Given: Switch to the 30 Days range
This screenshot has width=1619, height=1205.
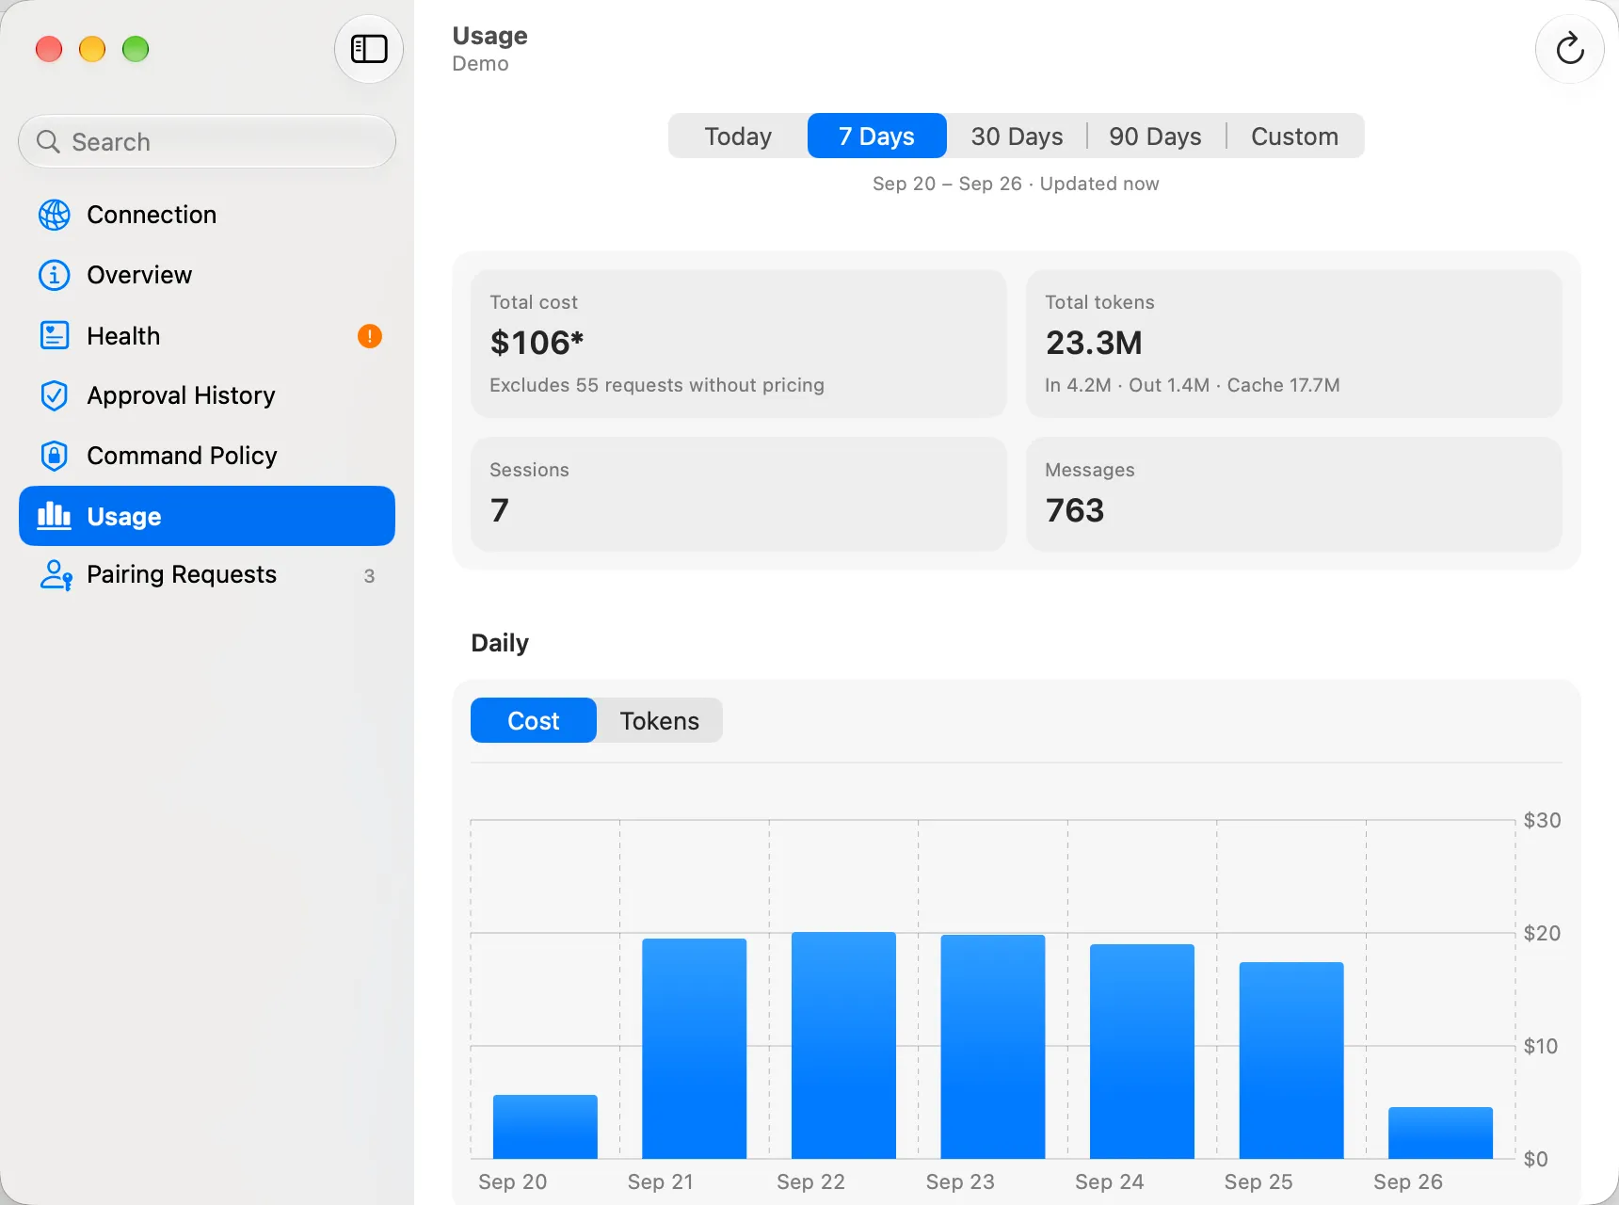Looking at the screenshot, I should point(1017,137).
